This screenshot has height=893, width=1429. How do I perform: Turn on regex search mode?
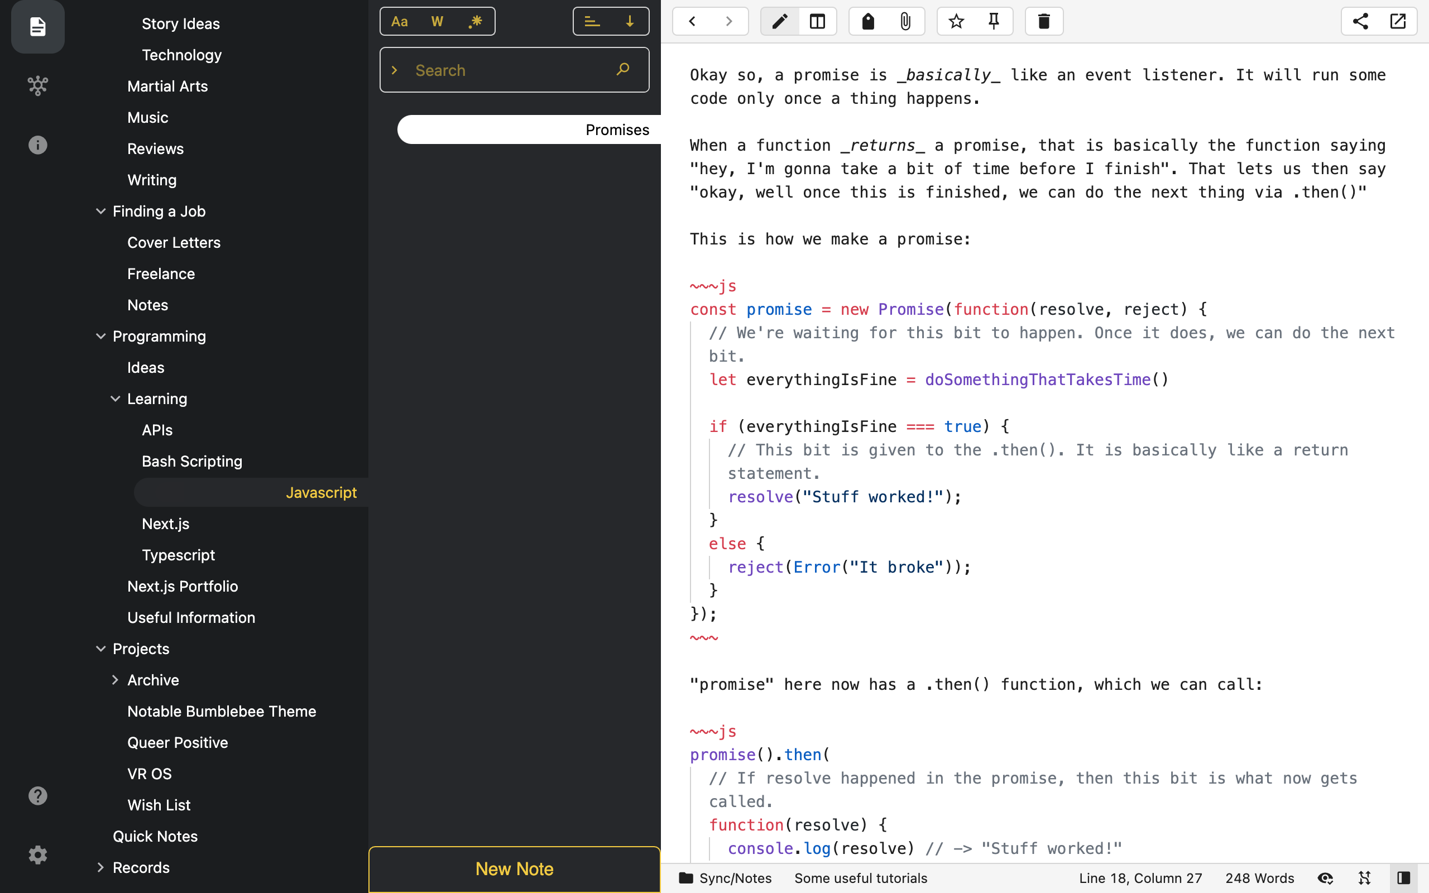(474, 21)
